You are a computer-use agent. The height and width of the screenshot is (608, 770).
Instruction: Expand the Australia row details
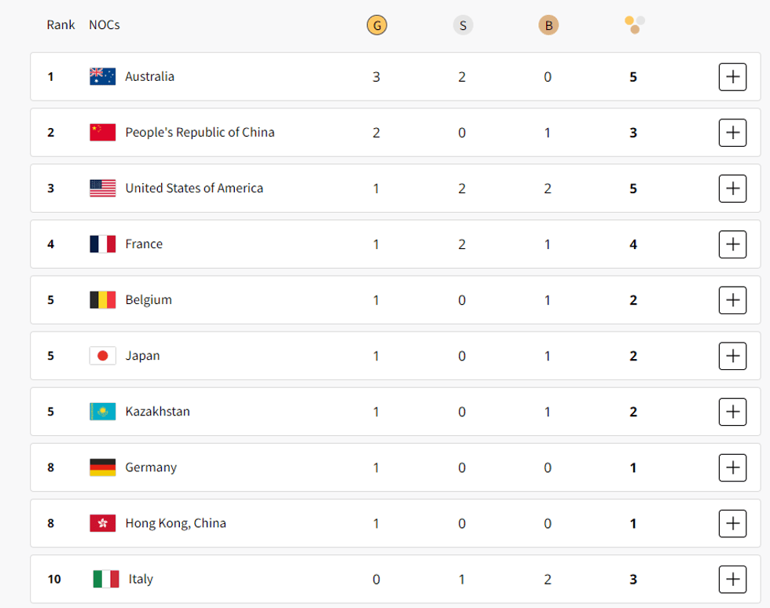(x=732, y=77)
